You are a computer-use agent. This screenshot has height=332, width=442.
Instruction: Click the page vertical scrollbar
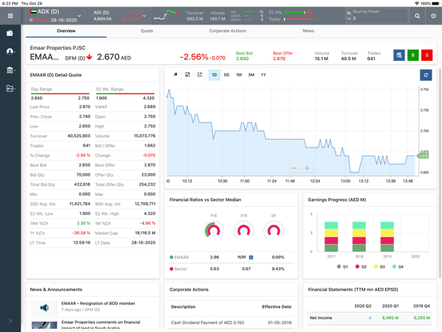pos(440,172)
